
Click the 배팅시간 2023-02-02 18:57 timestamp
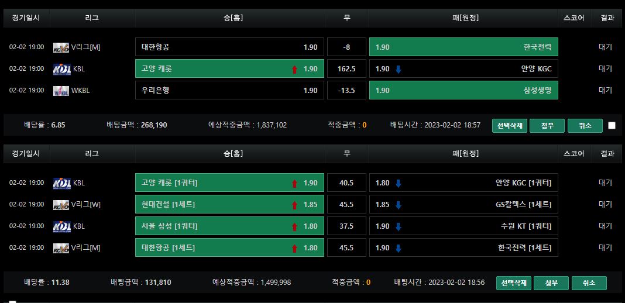click(x=452, y=125)
